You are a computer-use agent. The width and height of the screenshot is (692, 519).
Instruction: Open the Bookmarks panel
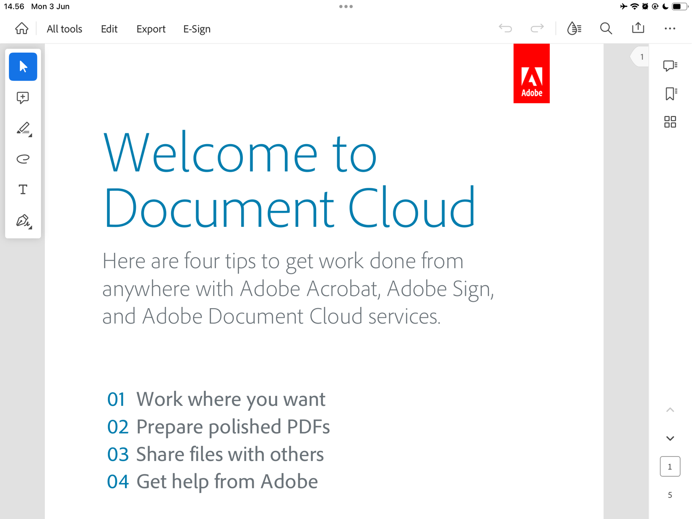(669, 93)
